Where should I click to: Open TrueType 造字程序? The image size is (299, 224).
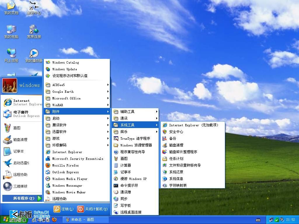135,139
